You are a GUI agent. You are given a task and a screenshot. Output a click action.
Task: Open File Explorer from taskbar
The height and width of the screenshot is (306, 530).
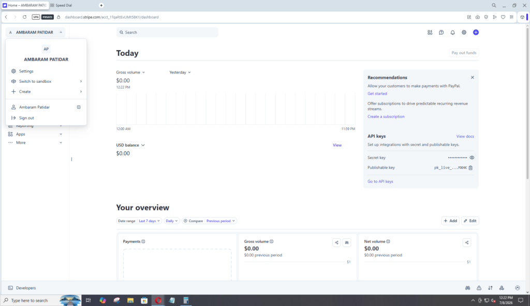tap(130, 300)
